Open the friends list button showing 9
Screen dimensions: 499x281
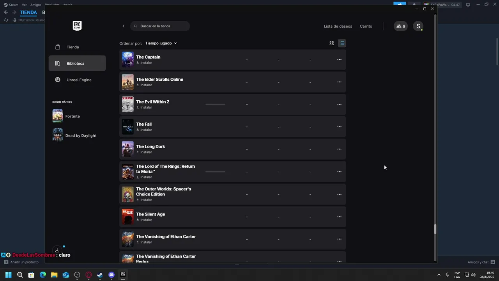[401, 26]
